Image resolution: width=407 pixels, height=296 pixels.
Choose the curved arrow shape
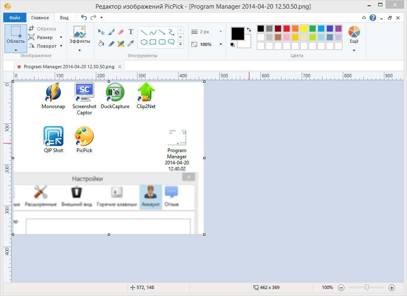(x=171, y=32)
